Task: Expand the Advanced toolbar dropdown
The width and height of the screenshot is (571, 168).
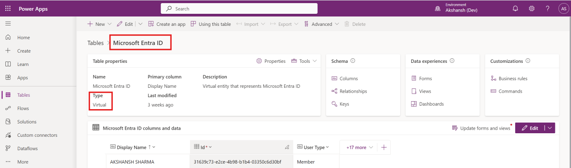Action: [x=321, y=24]
